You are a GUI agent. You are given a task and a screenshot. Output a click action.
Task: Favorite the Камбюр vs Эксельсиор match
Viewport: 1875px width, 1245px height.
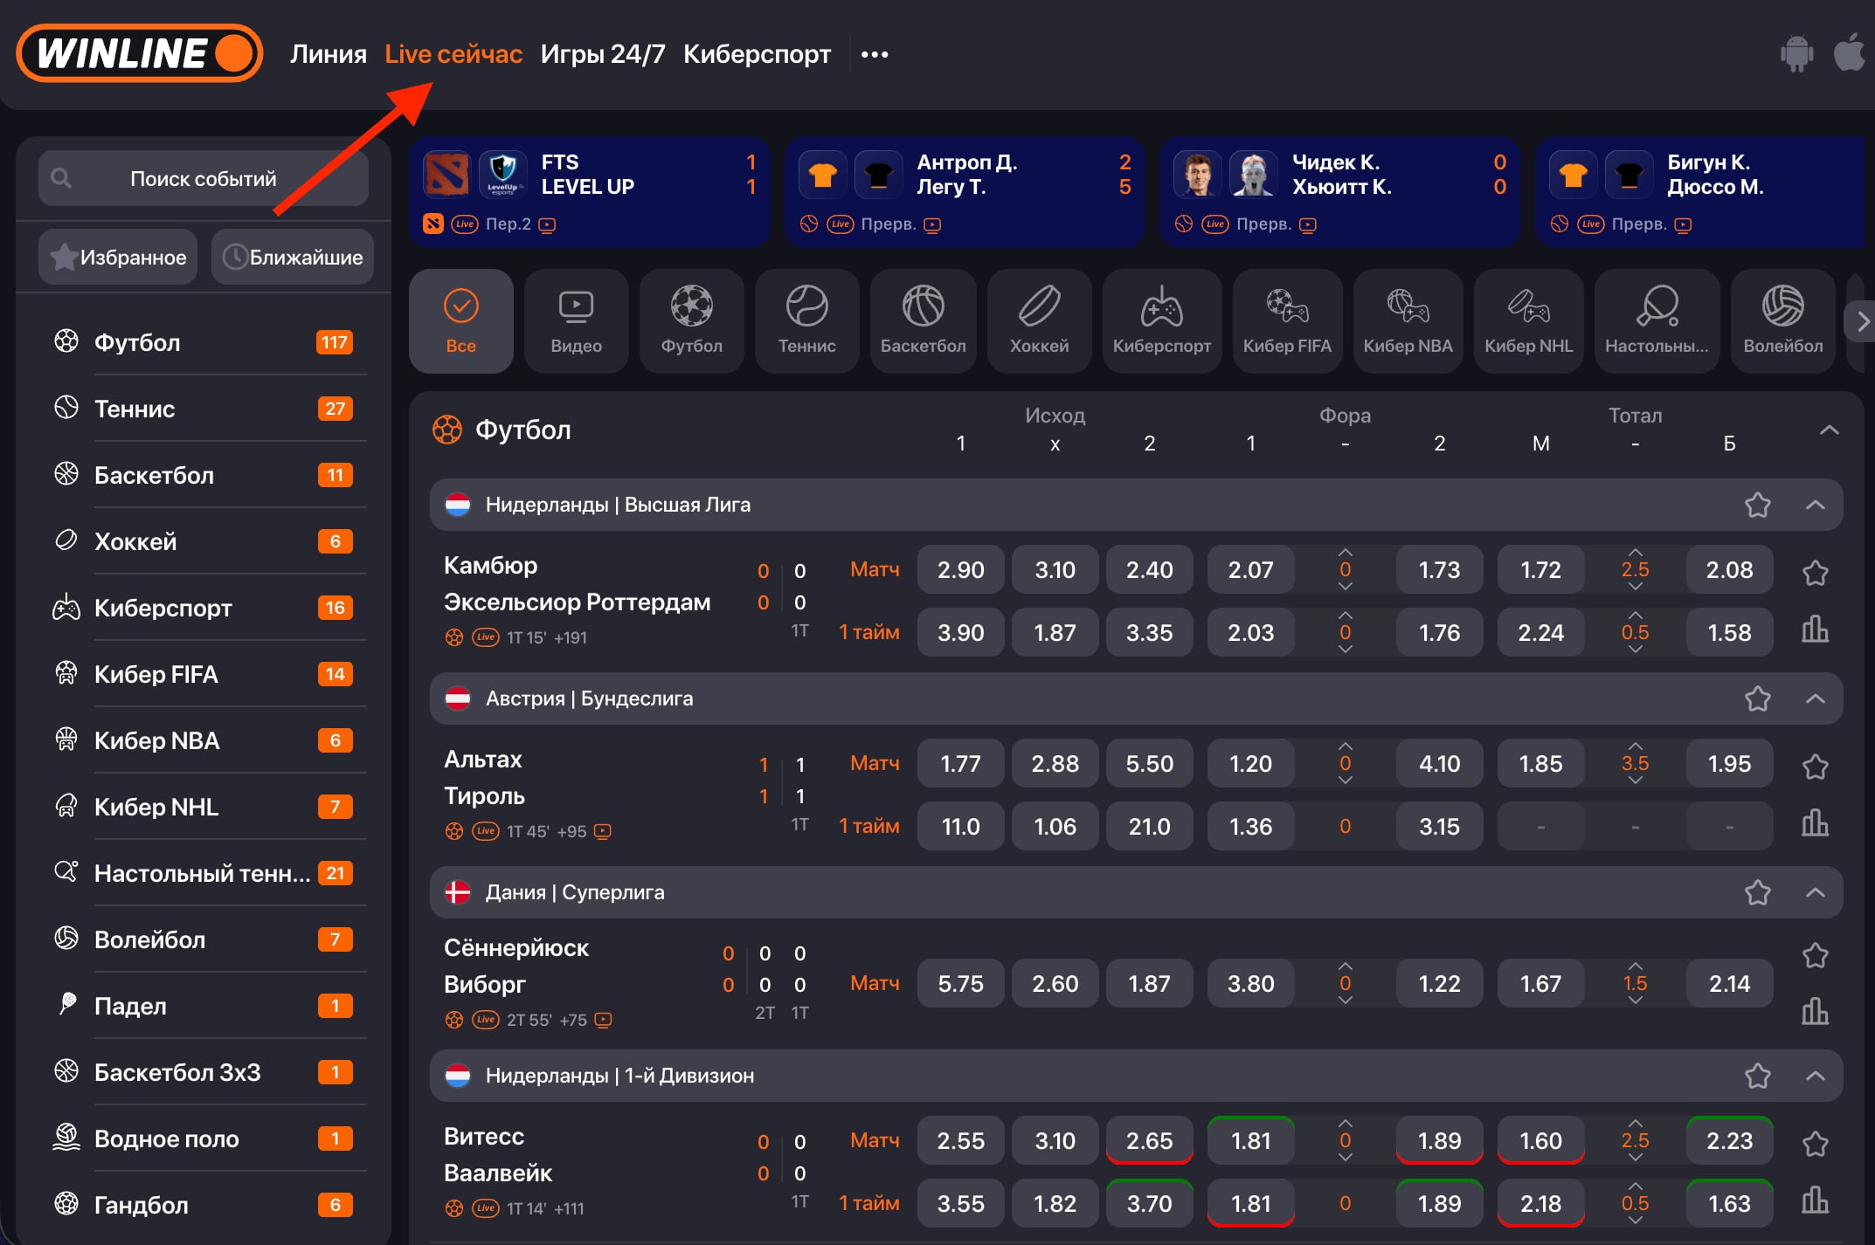[1816, 573]
